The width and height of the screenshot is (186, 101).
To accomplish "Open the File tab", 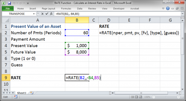I will 8,9.
